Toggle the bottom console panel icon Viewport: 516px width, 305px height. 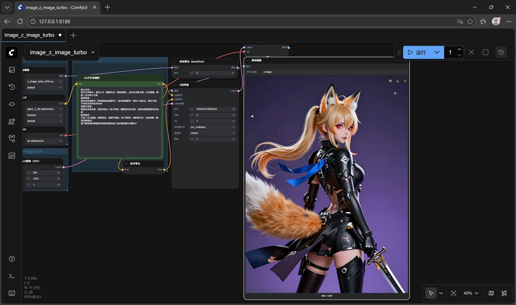point(12,276)
